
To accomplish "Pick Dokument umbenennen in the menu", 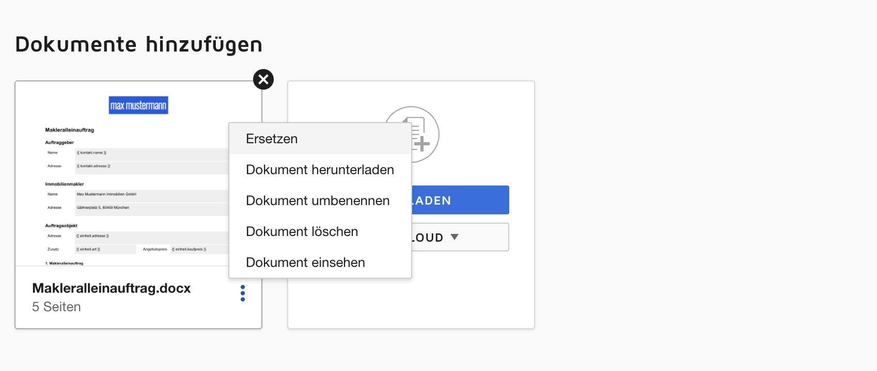I will (318, 200).
